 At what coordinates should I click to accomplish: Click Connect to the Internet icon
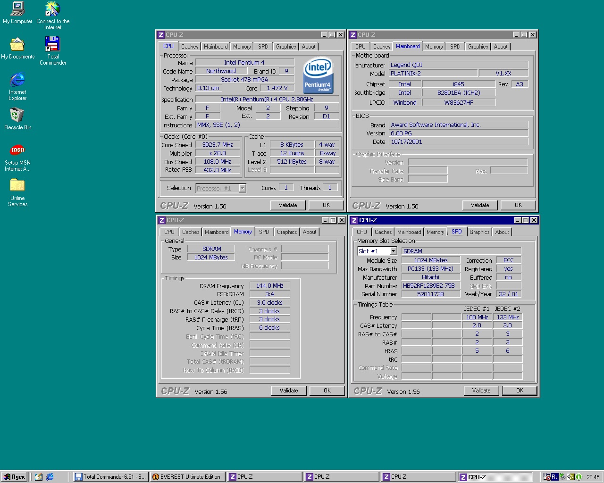click(52, 9)
